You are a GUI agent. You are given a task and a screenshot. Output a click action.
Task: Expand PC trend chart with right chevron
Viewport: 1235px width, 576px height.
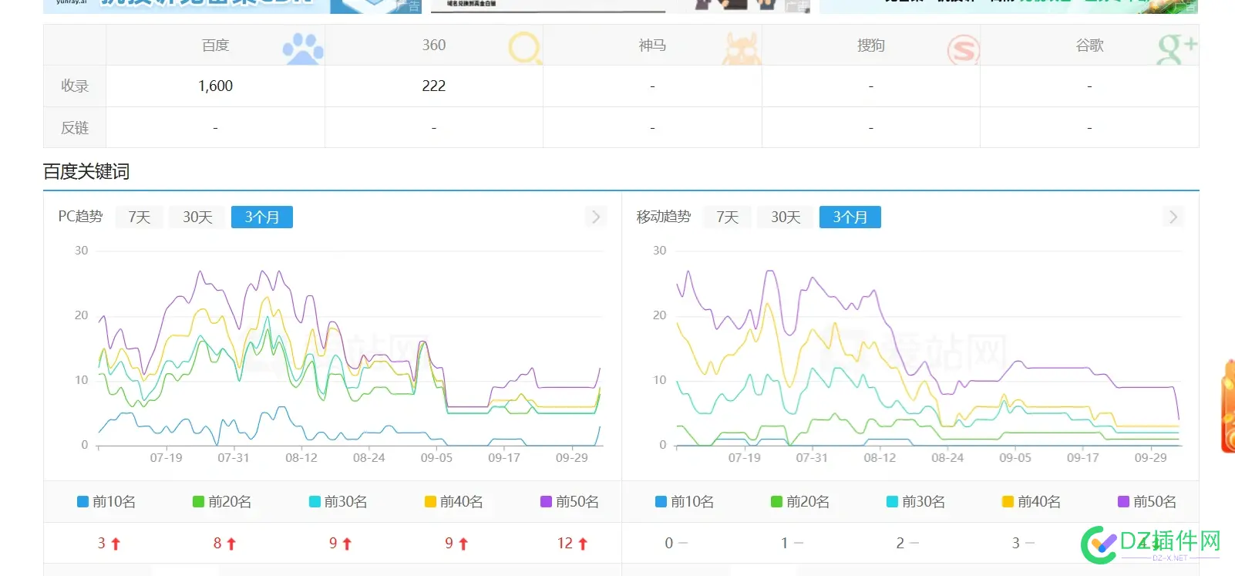595,217
